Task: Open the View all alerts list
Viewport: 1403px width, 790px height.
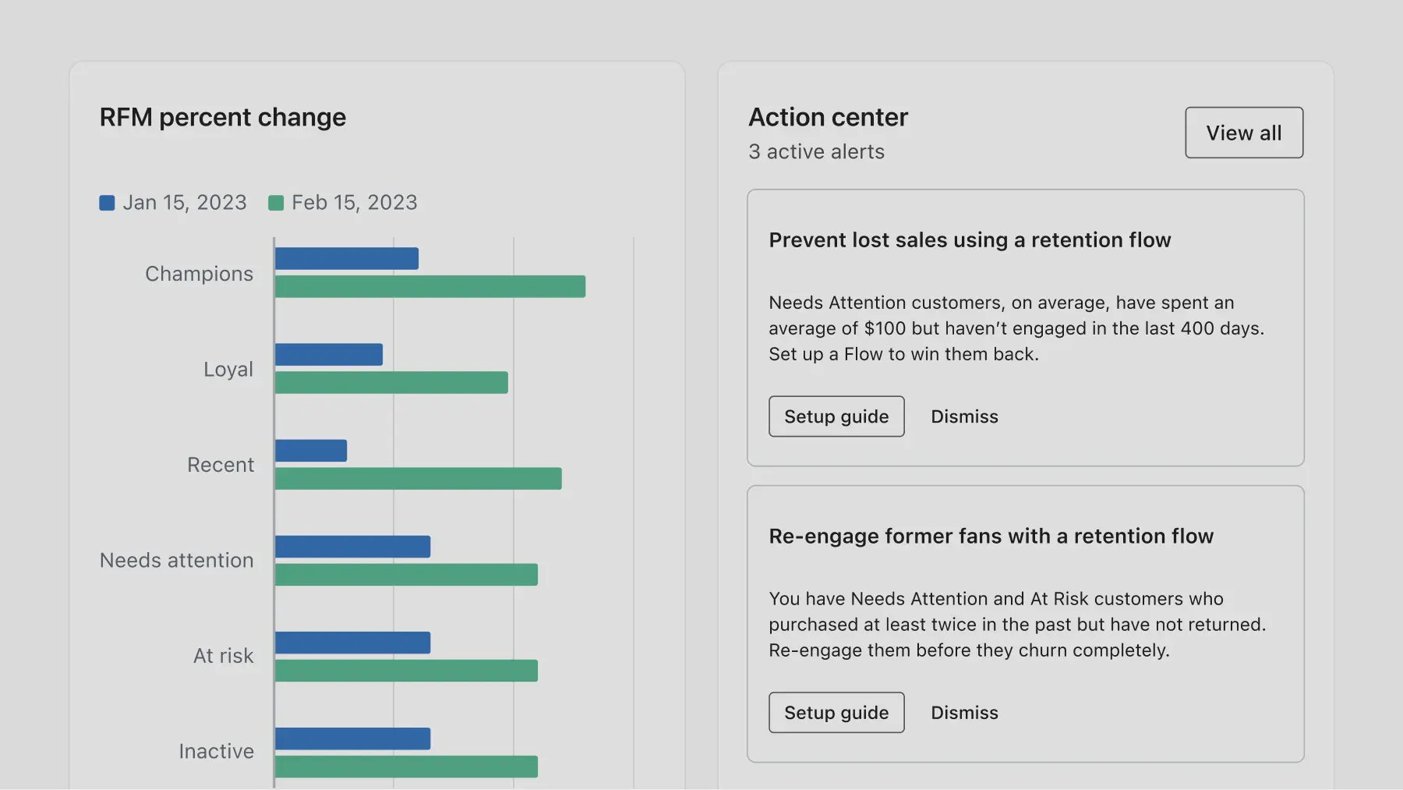Action: pos(1243,133)
